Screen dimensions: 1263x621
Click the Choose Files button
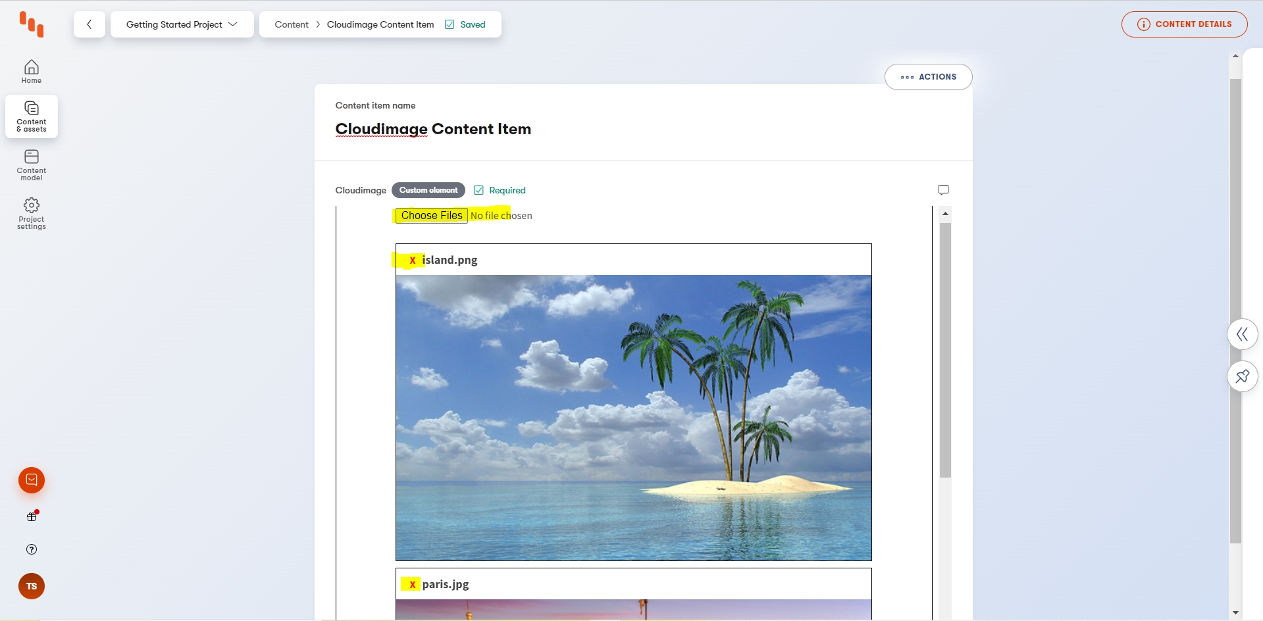(x=432, y=216)
